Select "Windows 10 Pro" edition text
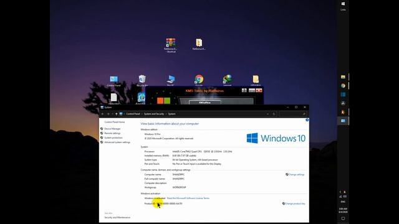Image resolution: width=399 pixels, height=224 pixels. point(152,134)
